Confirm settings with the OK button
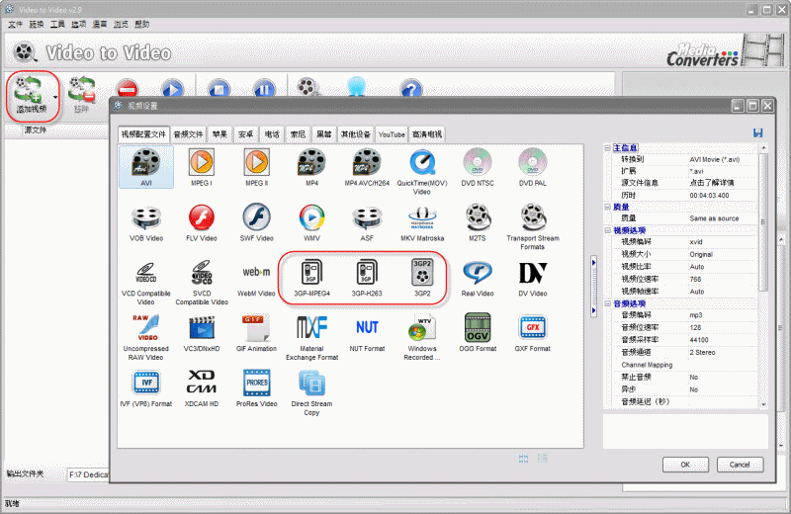This screenshot has height=514, width=791. click(685, 465)
